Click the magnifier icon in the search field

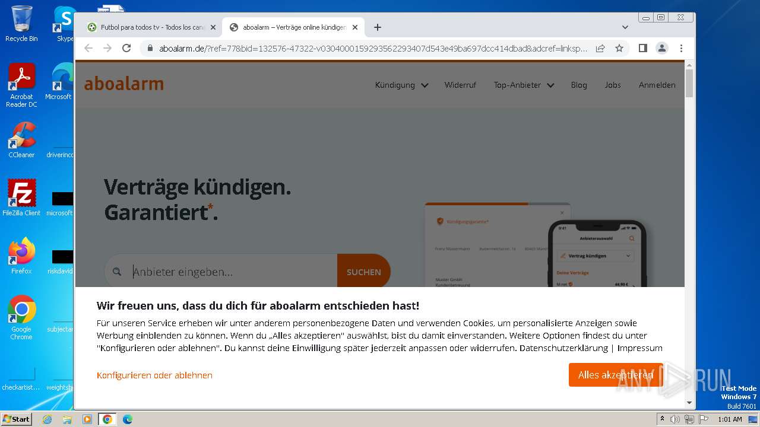117,272
